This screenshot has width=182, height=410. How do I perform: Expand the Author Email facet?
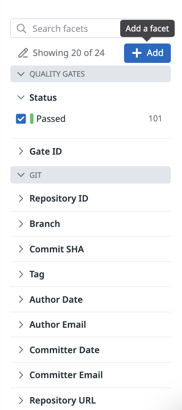91,325
